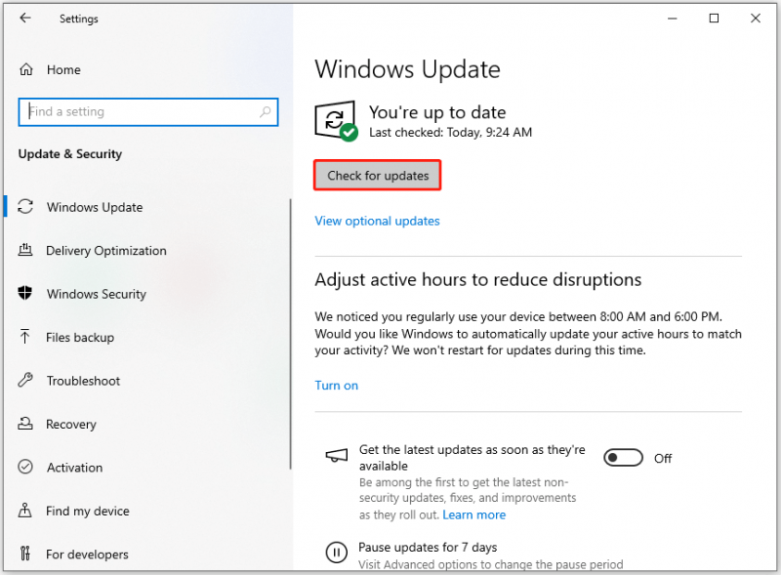Click the 'You're up to date' status

437,112
